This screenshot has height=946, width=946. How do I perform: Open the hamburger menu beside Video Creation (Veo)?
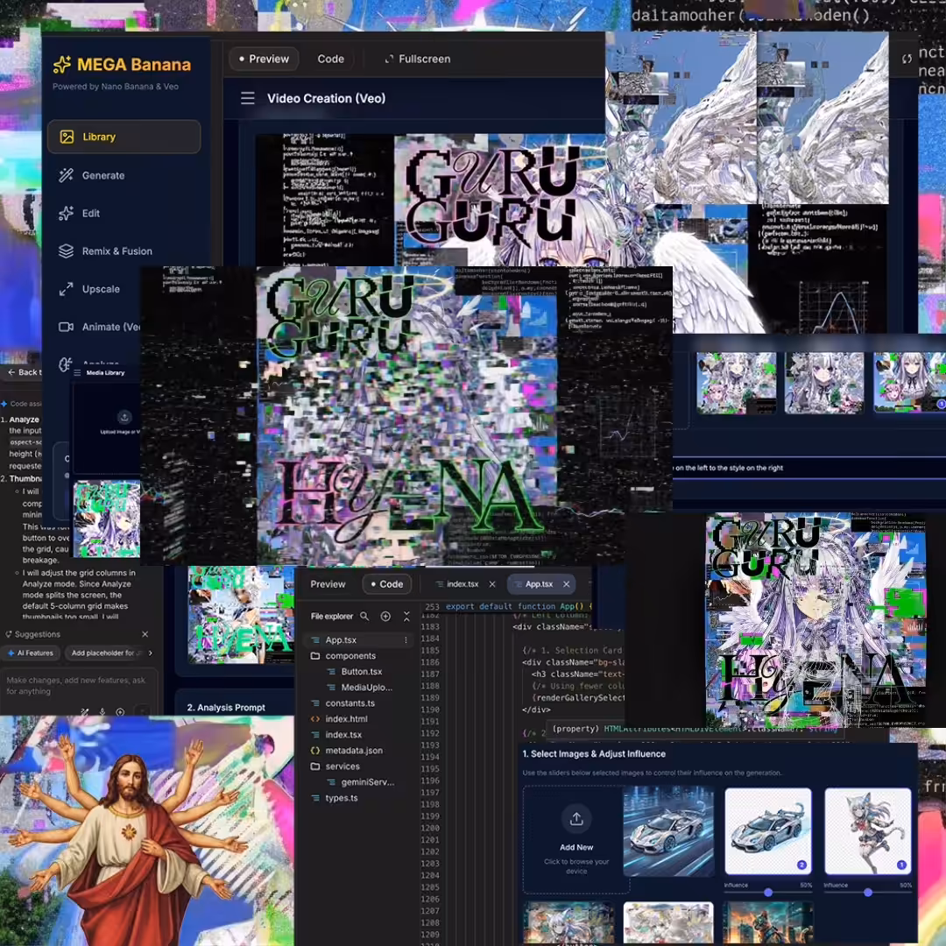pyautogui.click(x=247, y=98)
